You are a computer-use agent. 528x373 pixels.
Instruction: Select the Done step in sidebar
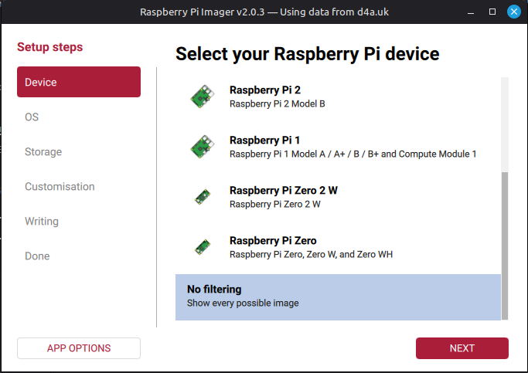click(37, 256)
